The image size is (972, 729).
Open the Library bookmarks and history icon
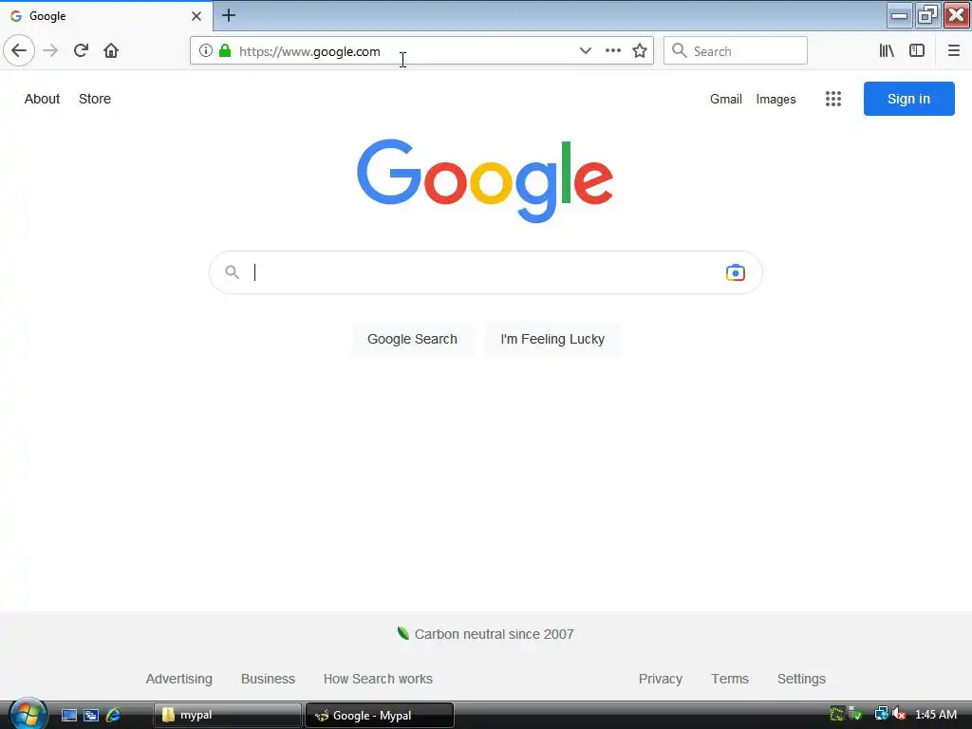point(887,51)
